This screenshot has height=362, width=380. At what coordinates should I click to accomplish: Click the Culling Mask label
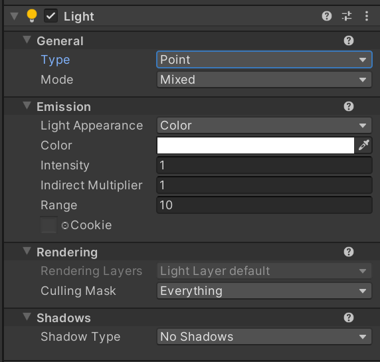pos(78,291)
